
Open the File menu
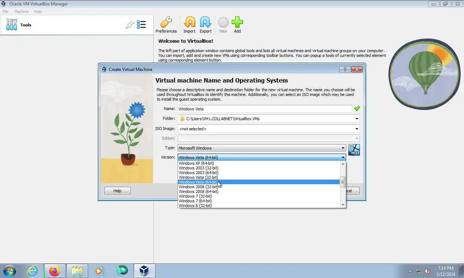click(x=5, y=12)
